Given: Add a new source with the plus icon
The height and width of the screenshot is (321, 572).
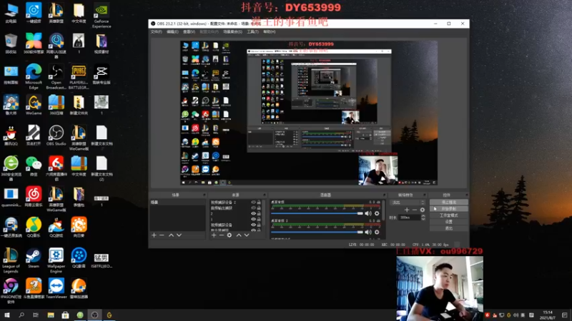Looking at the screenshot, I should 214,235.
